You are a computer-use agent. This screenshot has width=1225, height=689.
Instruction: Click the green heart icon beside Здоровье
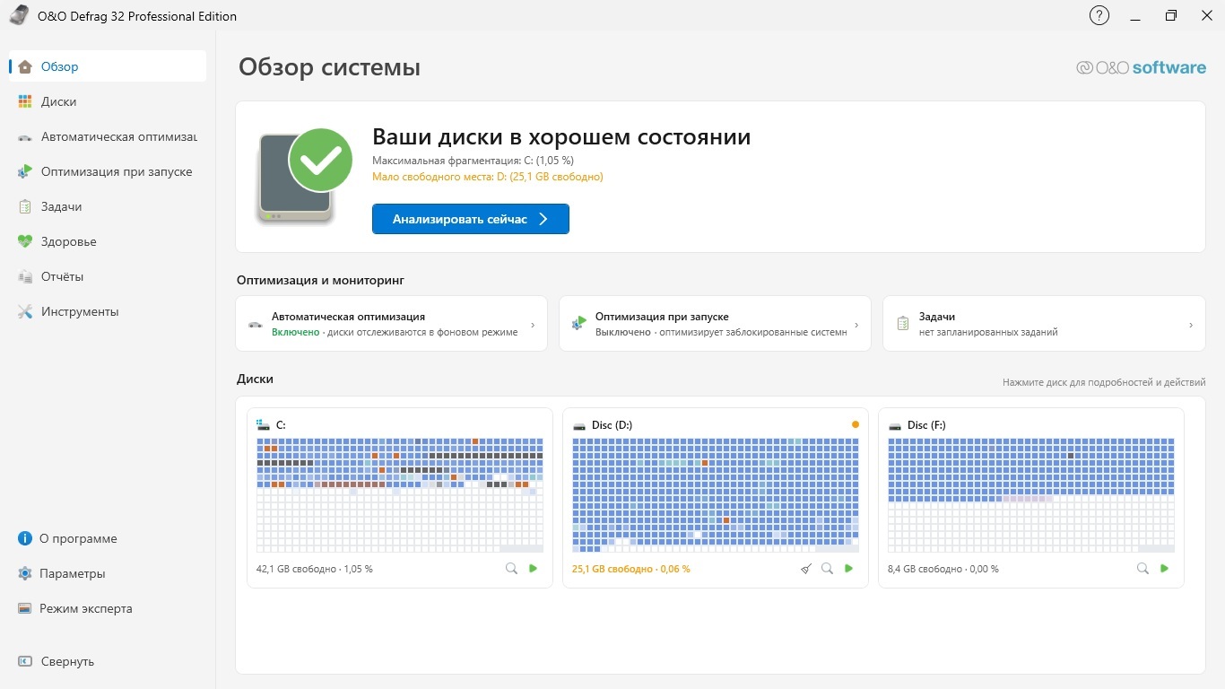[x=25, y=241]
